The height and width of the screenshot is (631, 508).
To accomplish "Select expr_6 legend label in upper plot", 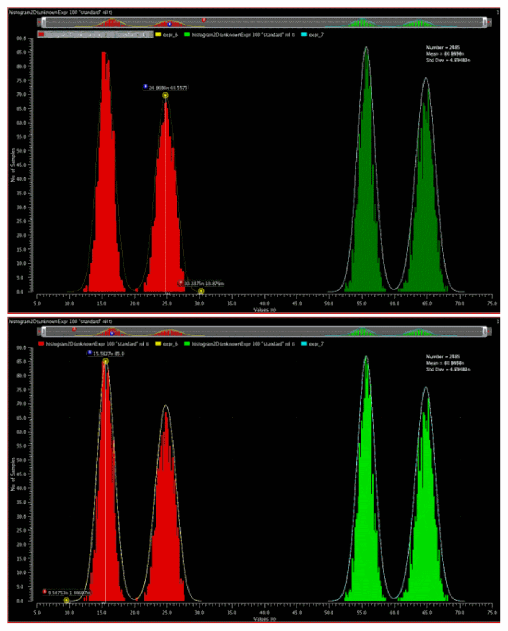I will coord(171,35).
